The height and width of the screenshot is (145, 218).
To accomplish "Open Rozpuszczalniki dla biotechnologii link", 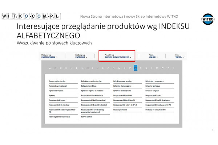I will tap(93, 100).
